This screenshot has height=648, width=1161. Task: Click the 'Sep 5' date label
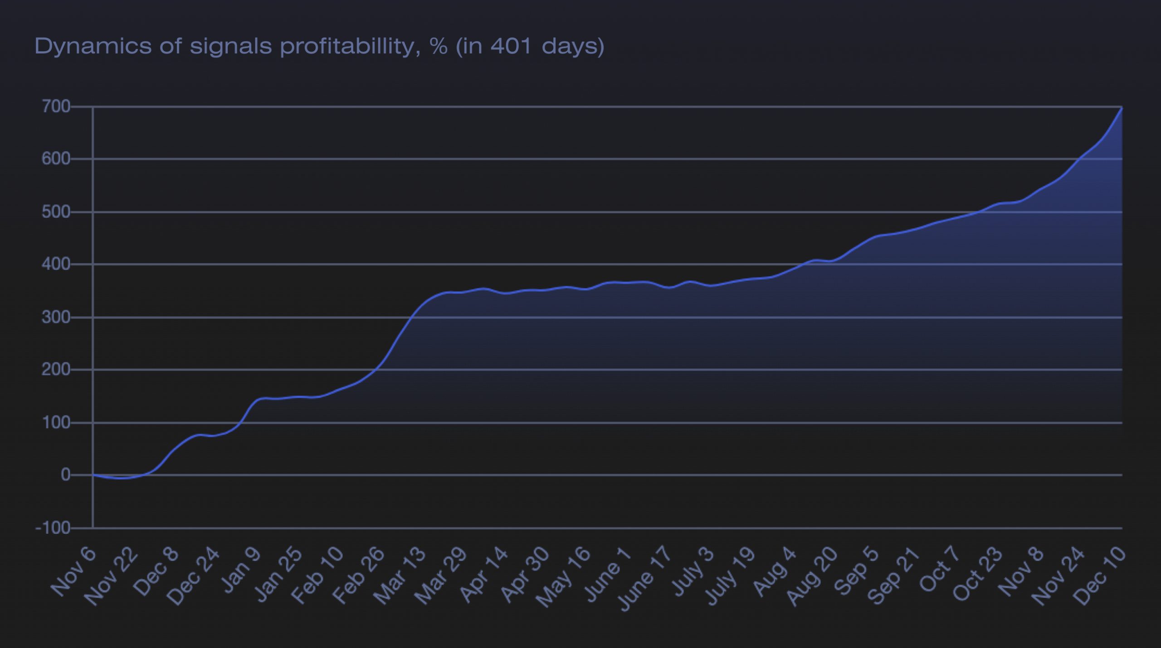[x=857, y=571]
